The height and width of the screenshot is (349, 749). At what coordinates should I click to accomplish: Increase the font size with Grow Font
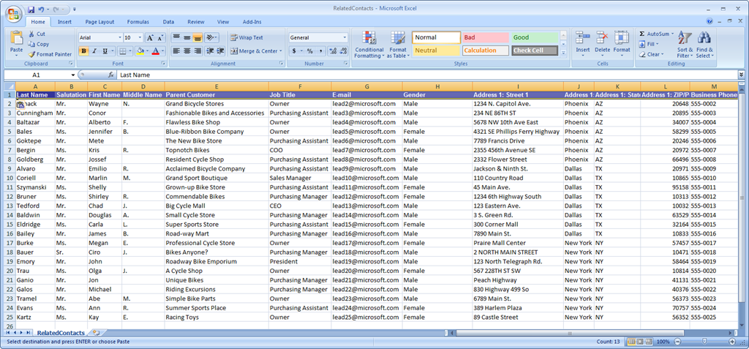coord(150,38)
